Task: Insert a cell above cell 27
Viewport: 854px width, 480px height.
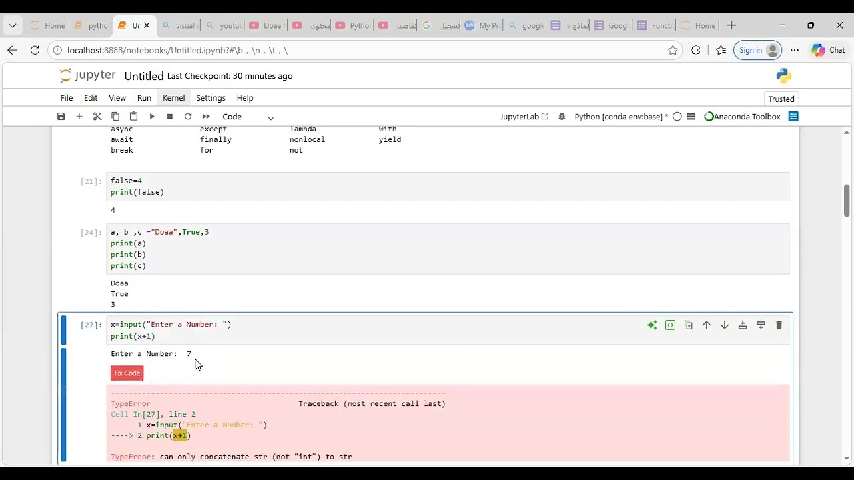Action: click(743, 325)
